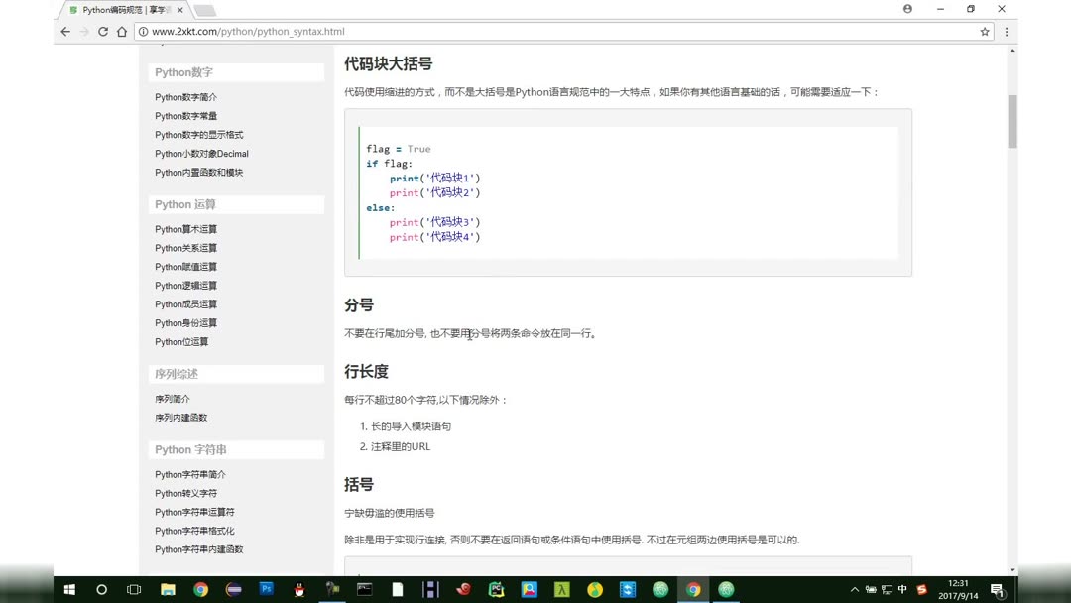Select the Python编码规范 browser tab
The width and height of the screenshot is (1071, 603).
[117, 9]
